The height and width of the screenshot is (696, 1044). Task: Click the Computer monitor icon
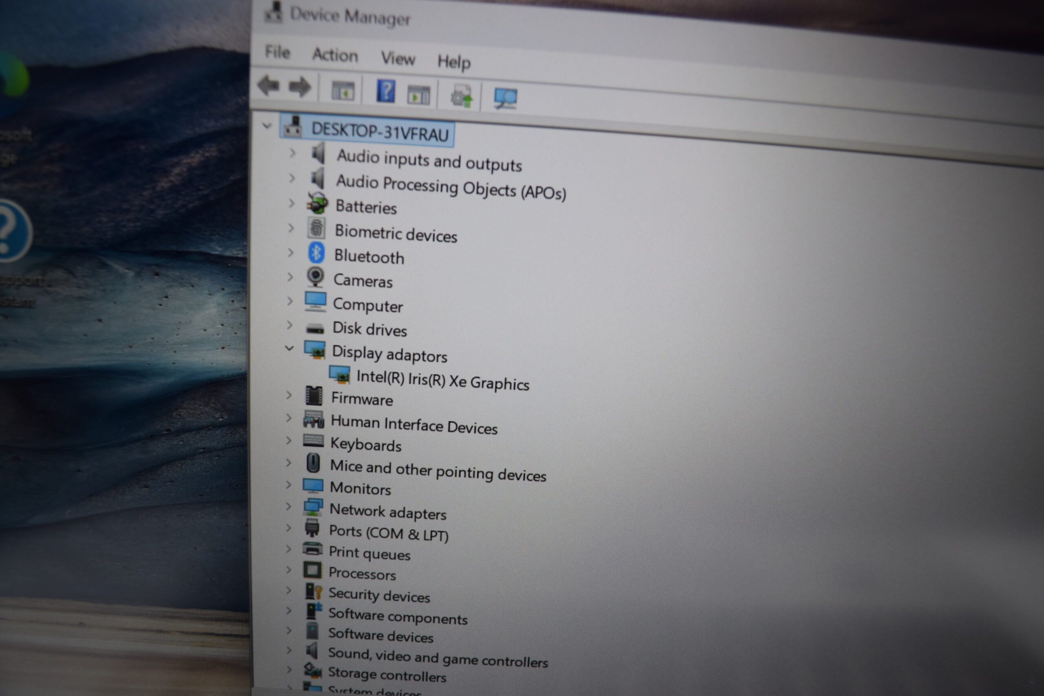pos(316,301)
